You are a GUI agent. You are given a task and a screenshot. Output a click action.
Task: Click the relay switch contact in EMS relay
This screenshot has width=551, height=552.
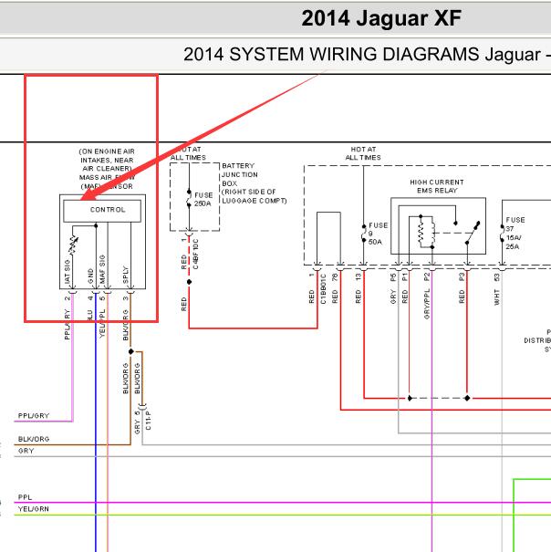tap(473, 233)
